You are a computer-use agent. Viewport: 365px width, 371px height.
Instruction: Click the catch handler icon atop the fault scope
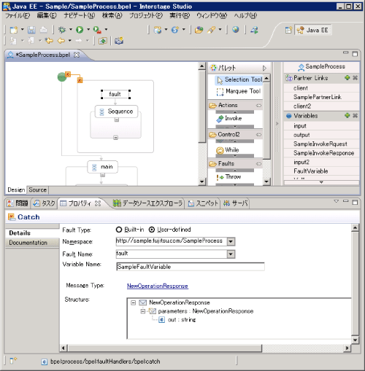coord(80,80)
